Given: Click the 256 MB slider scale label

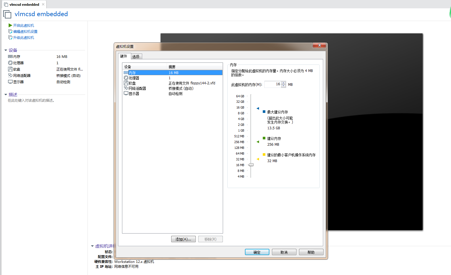Looking at the screenshot, I should tap(239, 142).
